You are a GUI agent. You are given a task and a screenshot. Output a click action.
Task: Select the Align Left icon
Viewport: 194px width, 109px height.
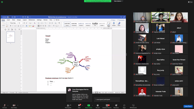[x=38, y=26]
